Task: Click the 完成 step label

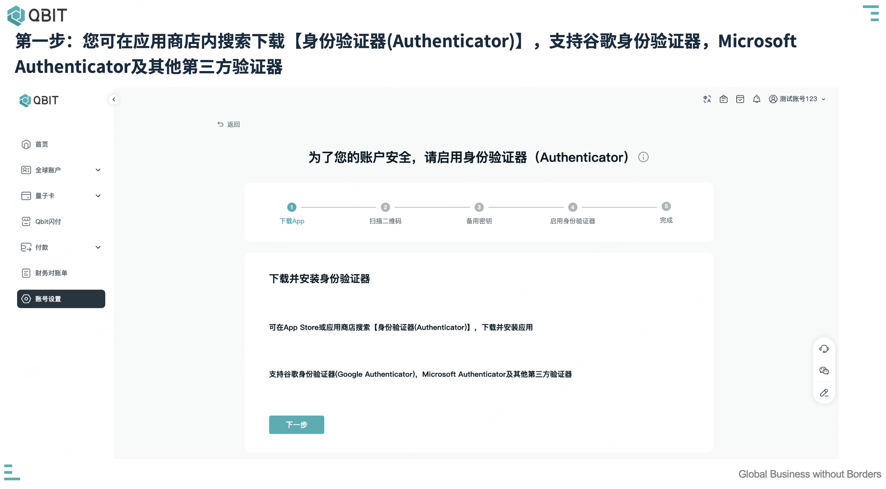Action: click(666, 220)
